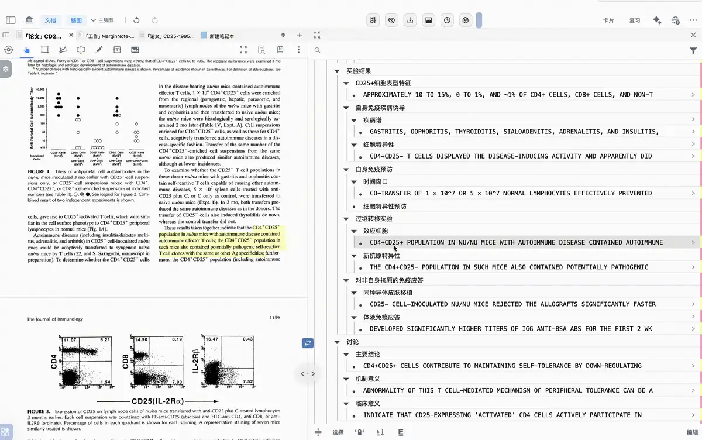Open the document search icon

click(x=261, y=50)
